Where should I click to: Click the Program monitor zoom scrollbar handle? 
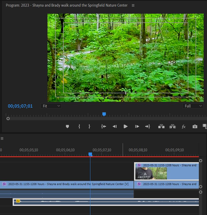(8, 119)
